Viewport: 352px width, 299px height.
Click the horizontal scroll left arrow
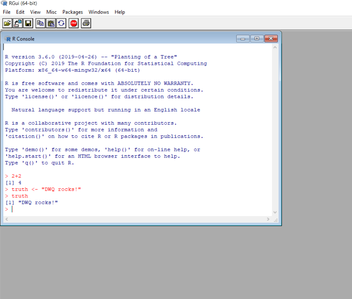coord(7,219)
